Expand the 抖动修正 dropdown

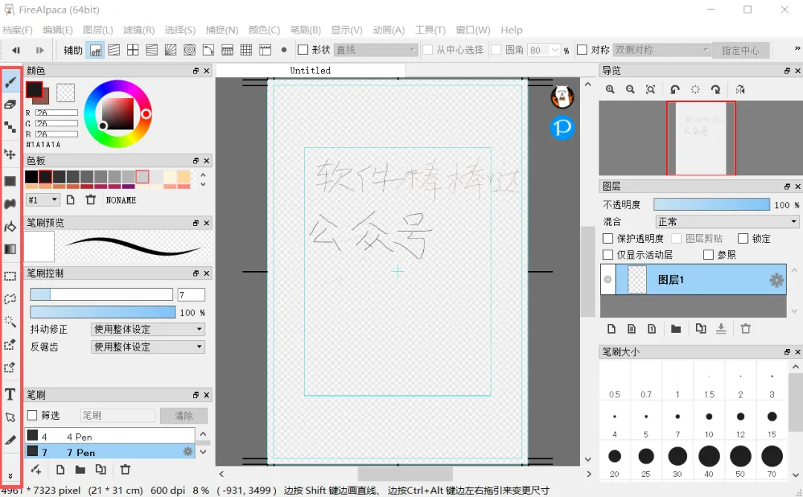click(148, 329)
